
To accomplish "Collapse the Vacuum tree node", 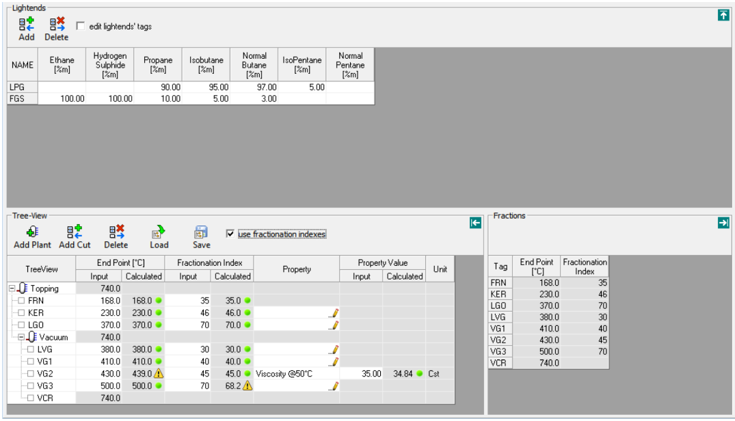I will coord(21,337).
